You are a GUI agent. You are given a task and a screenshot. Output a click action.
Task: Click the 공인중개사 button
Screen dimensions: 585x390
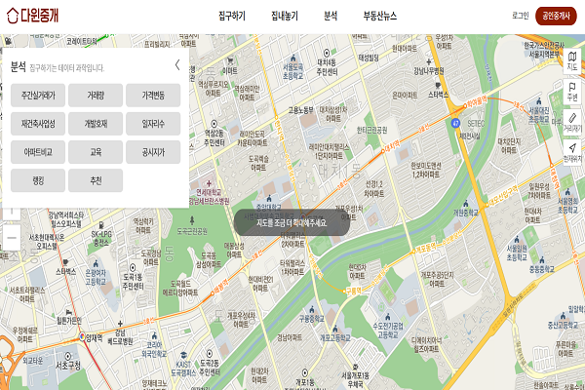tap(556, 16)
